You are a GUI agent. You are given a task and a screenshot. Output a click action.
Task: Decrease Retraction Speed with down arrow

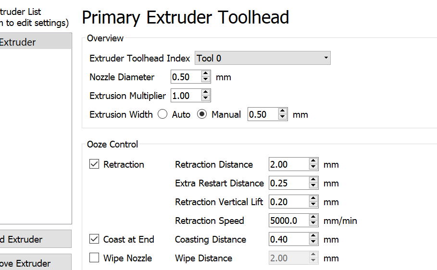313,223
